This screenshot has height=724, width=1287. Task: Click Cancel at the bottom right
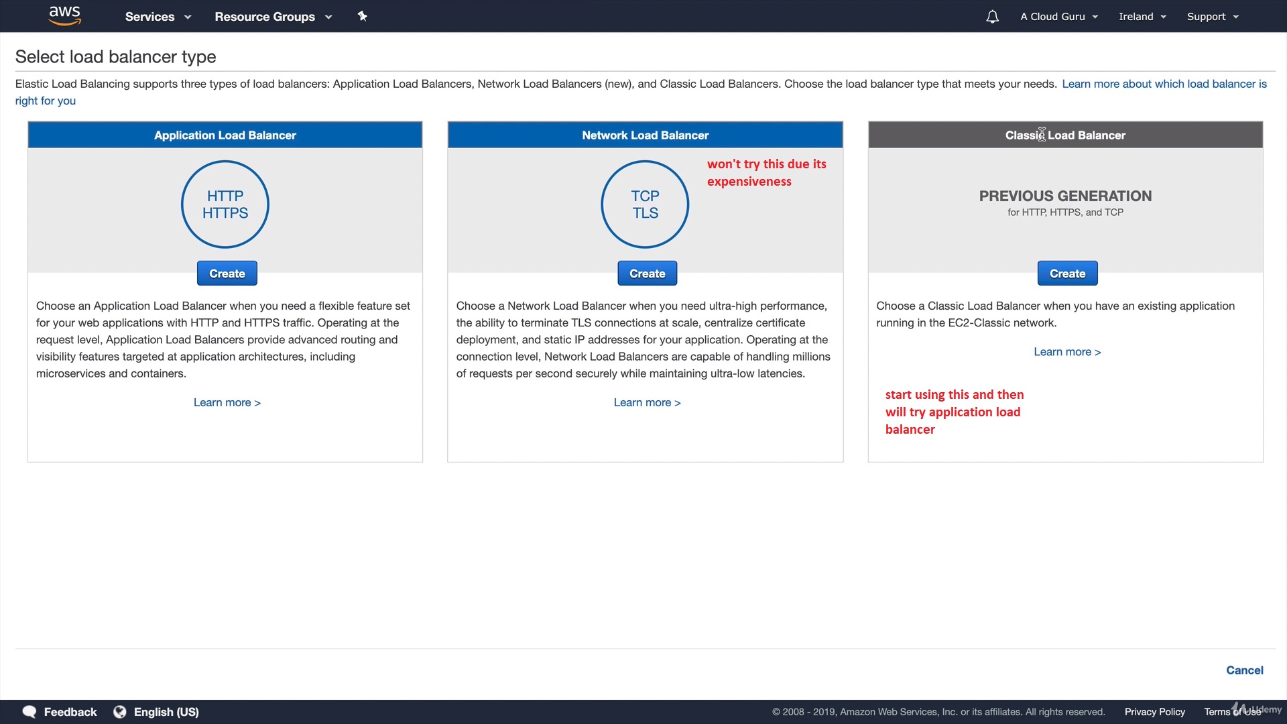[1244, 670]
